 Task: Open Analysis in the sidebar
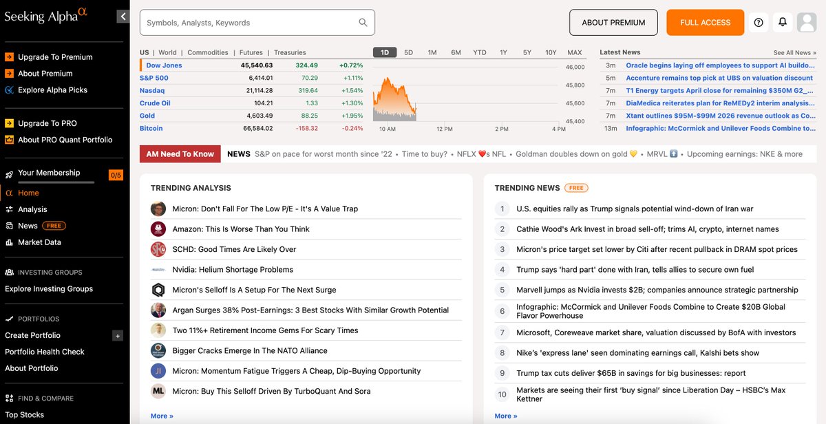tap(32, 209)
